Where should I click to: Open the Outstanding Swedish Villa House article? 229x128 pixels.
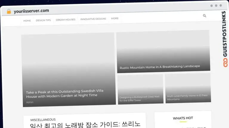[64, 93]
